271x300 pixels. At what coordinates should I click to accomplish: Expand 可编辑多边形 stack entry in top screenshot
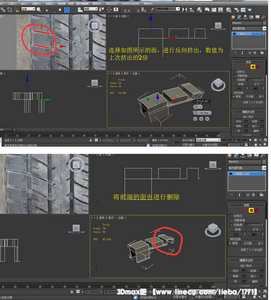[234, 34]
